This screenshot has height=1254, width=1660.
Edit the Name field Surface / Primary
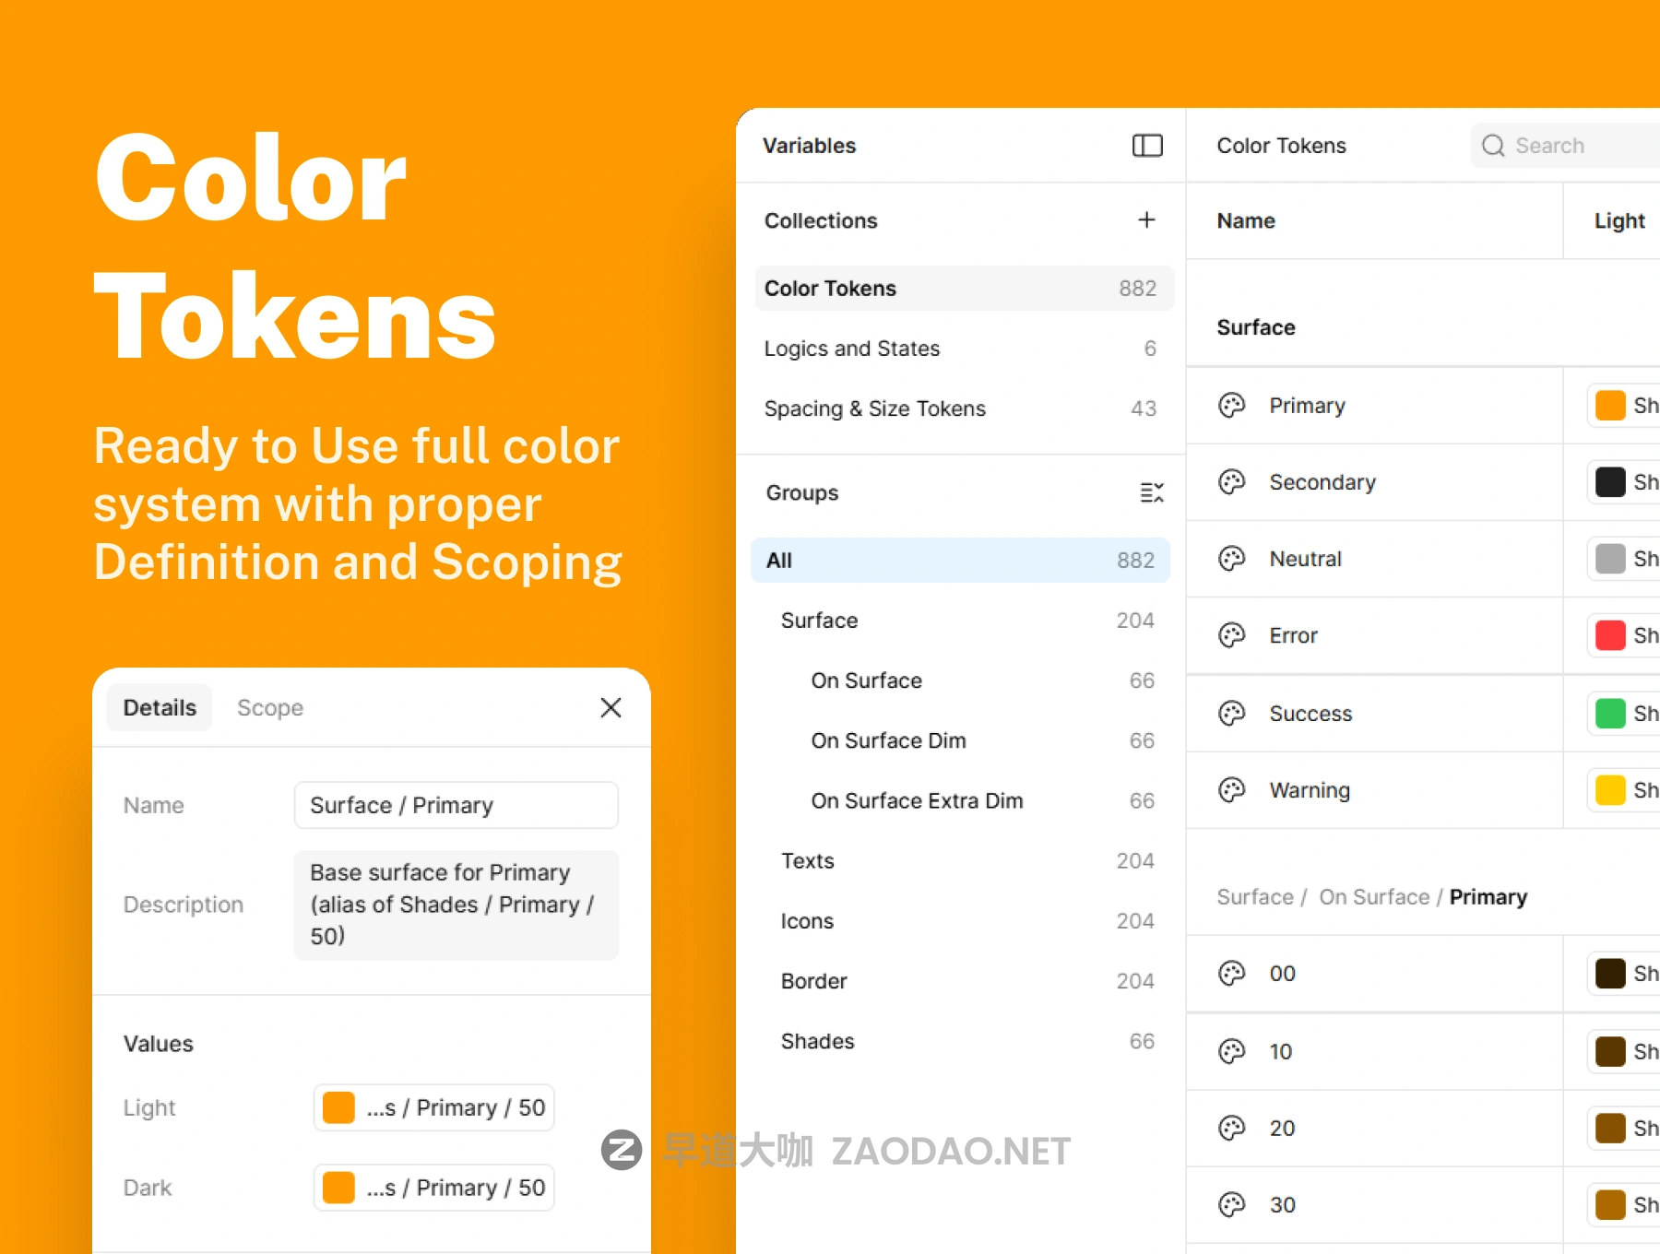click(456, 805)
